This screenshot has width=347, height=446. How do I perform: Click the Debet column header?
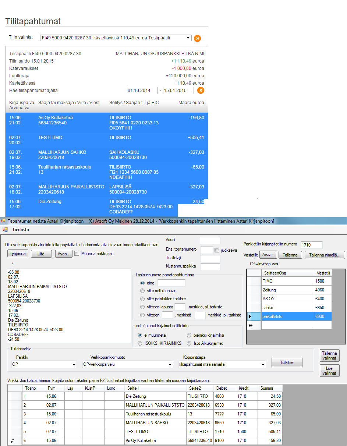click(x=226, y=388)
